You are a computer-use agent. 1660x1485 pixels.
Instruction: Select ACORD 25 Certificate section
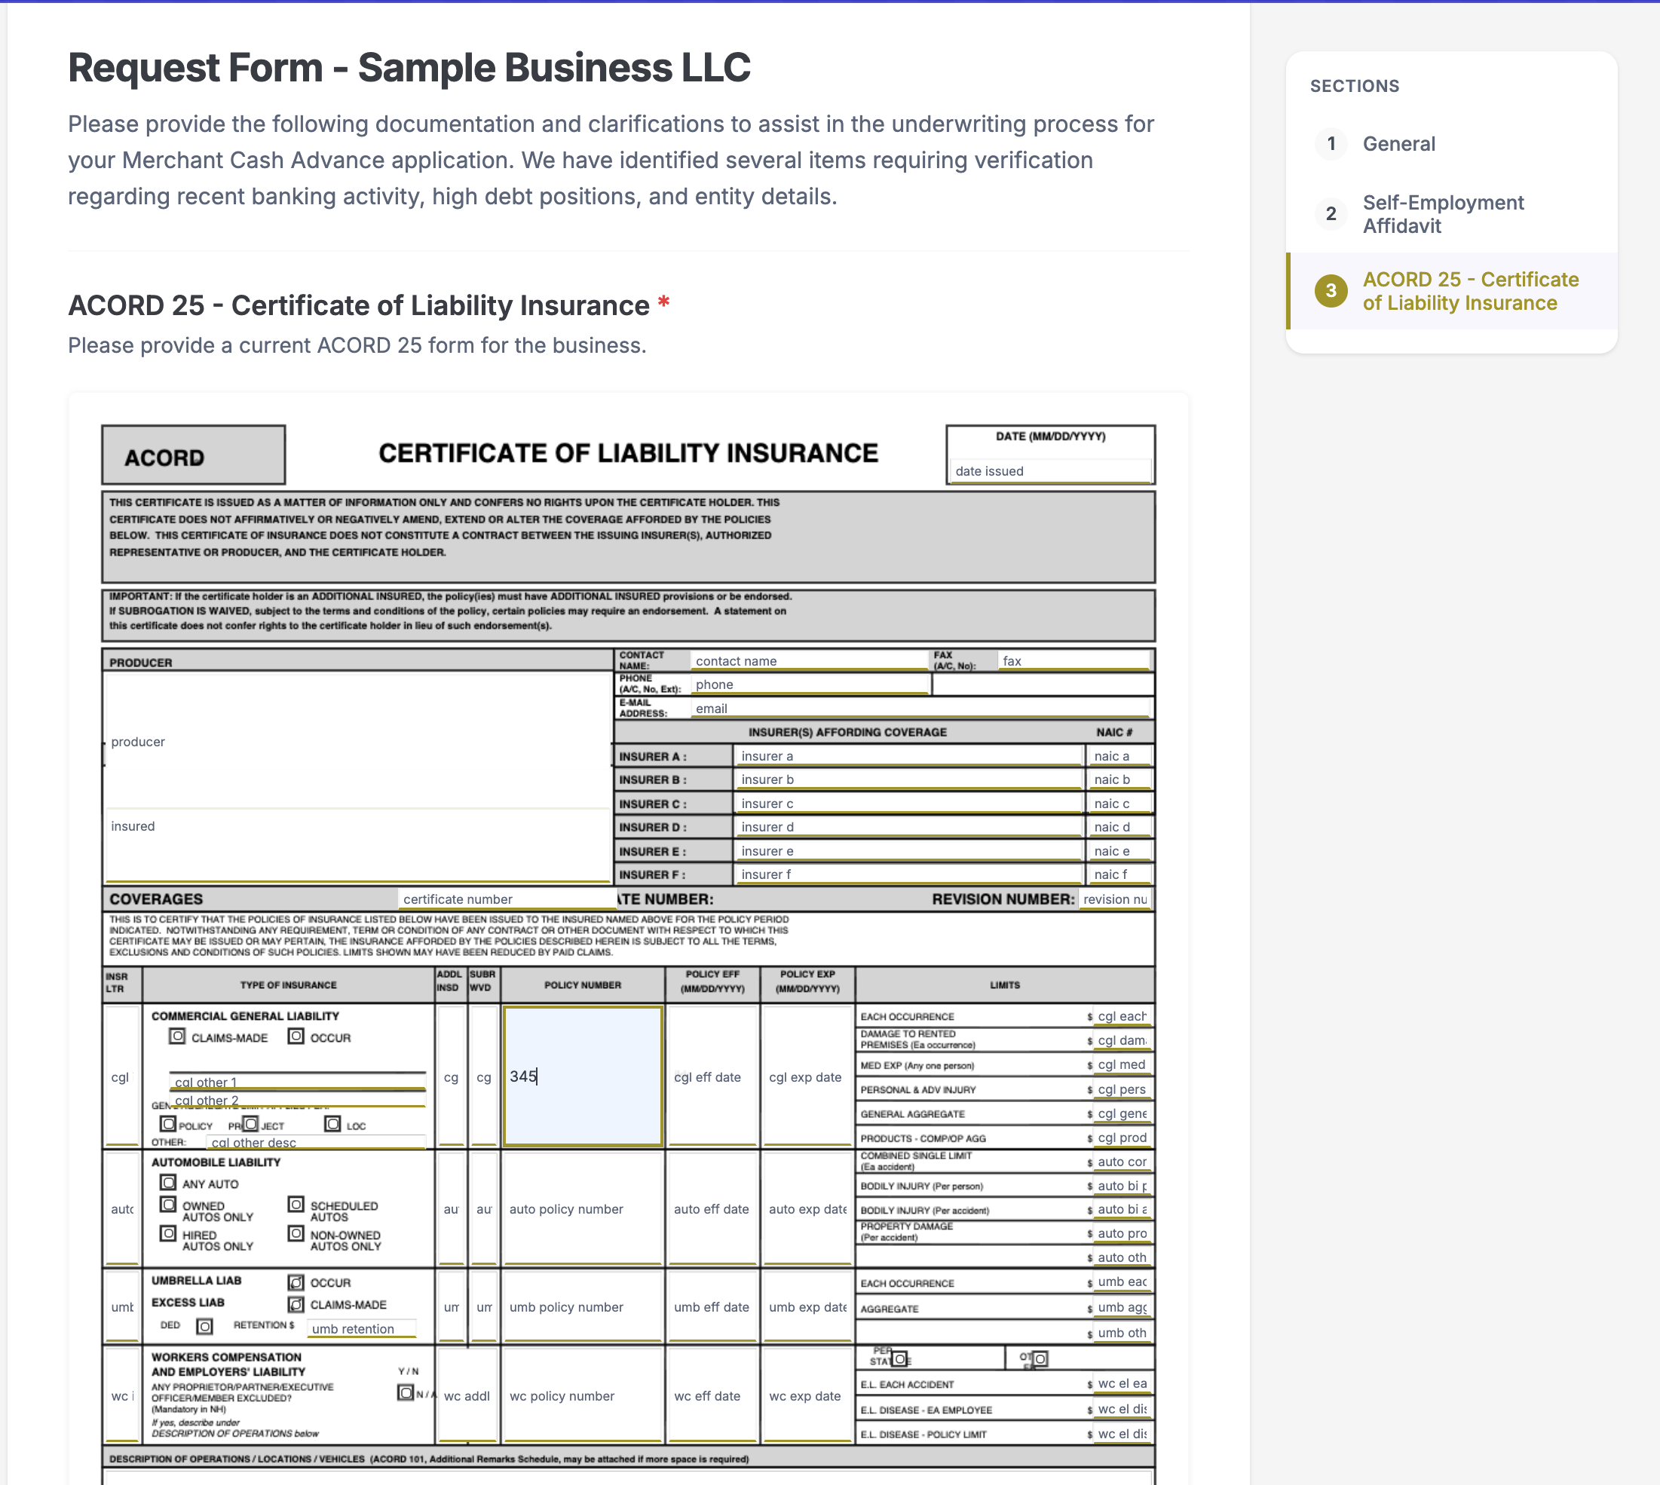1470,290
